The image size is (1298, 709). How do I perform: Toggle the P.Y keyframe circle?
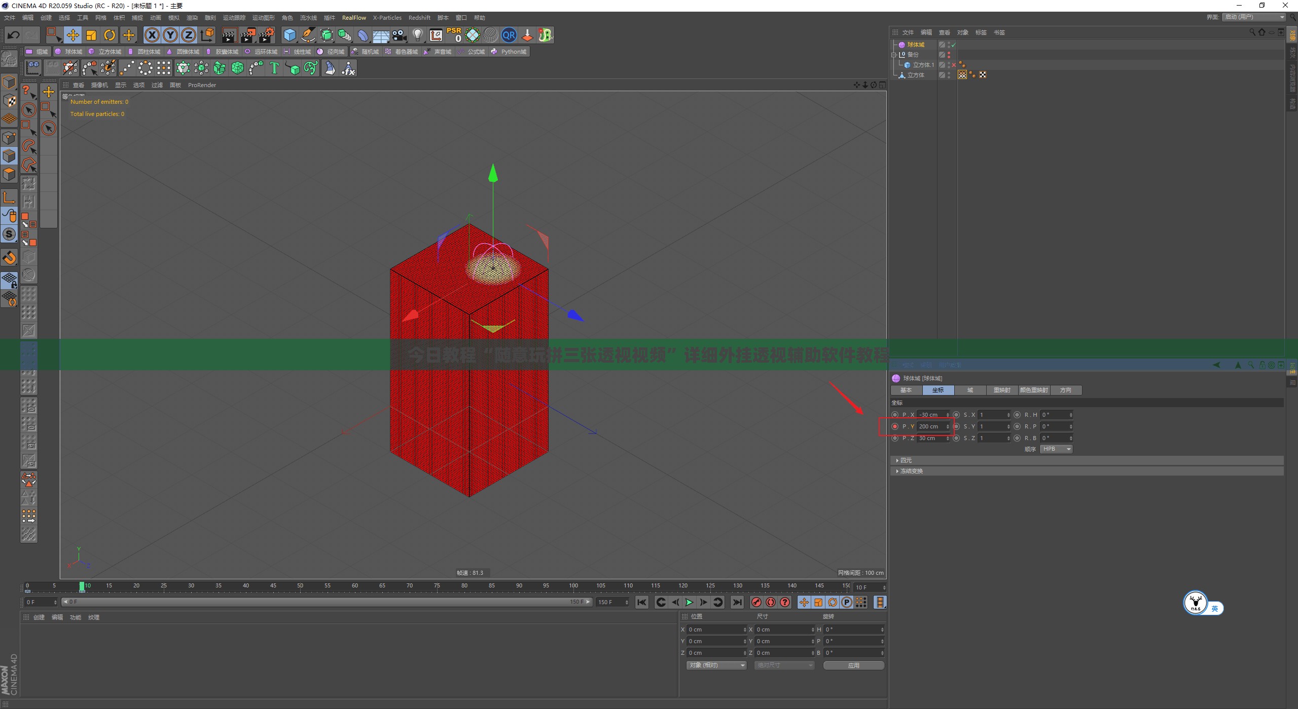point(895,426)
